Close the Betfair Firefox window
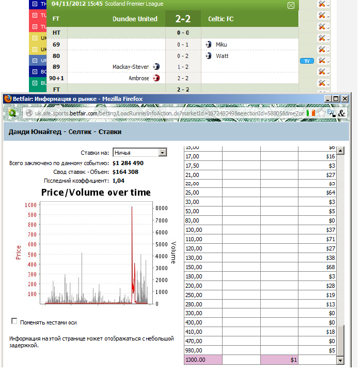 pyautogui.click(x=344, y=99)
